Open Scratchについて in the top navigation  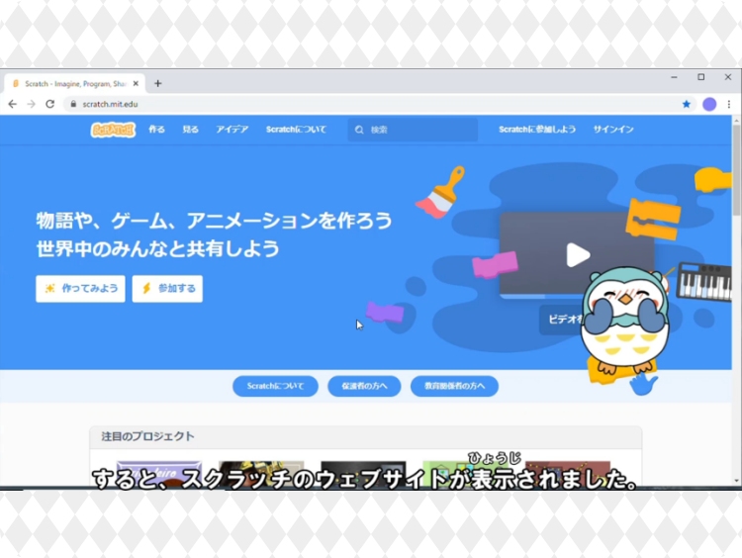tap(296, 130)
